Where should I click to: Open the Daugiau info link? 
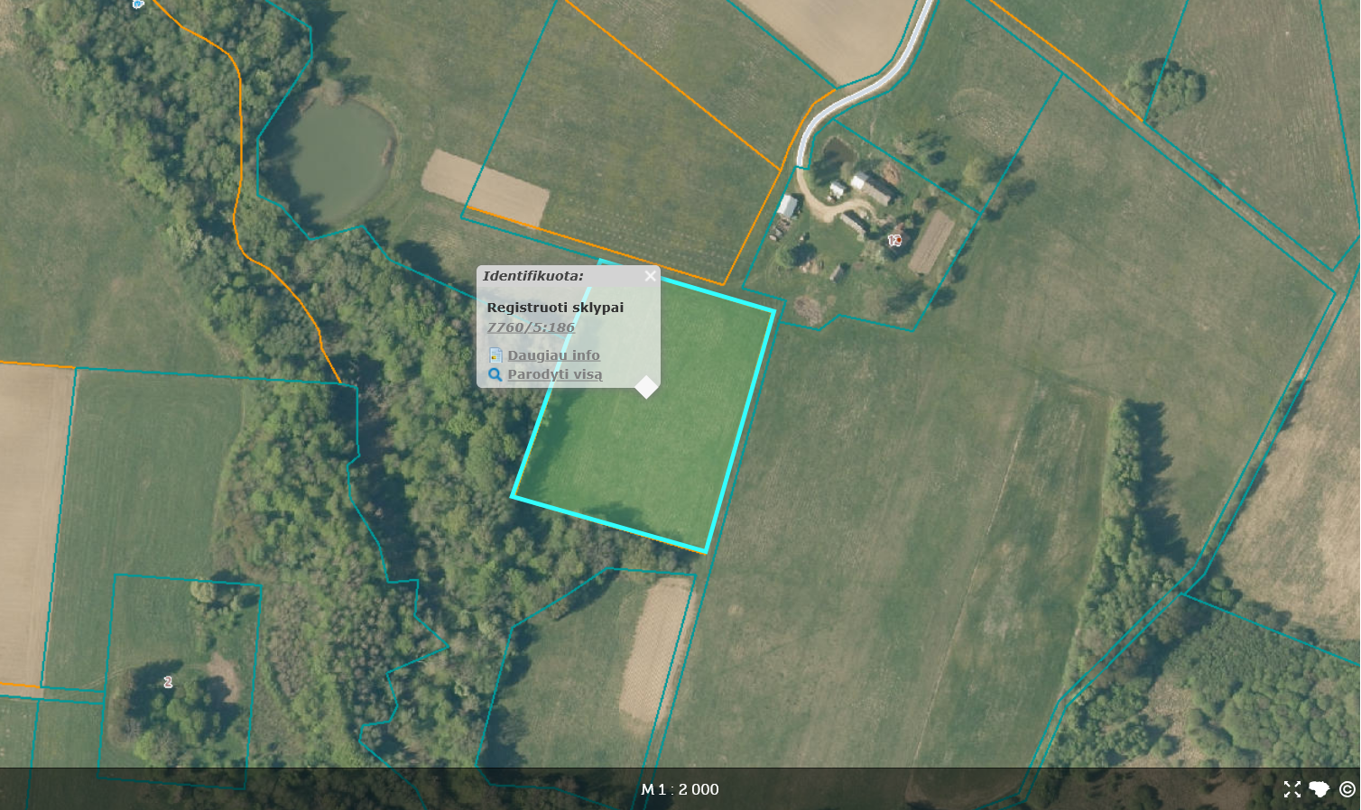pyautogui.click(x=553, y=355)
